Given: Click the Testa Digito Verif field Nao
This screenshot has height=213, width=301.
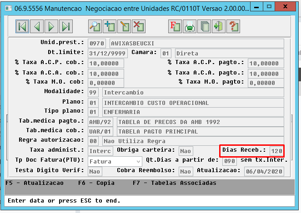Looking at the screenshot, I should pos(95,171).
